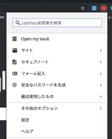The height and width of the screenshot is (139, 112).
Task: Click the フォーム記入 ID card icon
Action: [15, 74]
